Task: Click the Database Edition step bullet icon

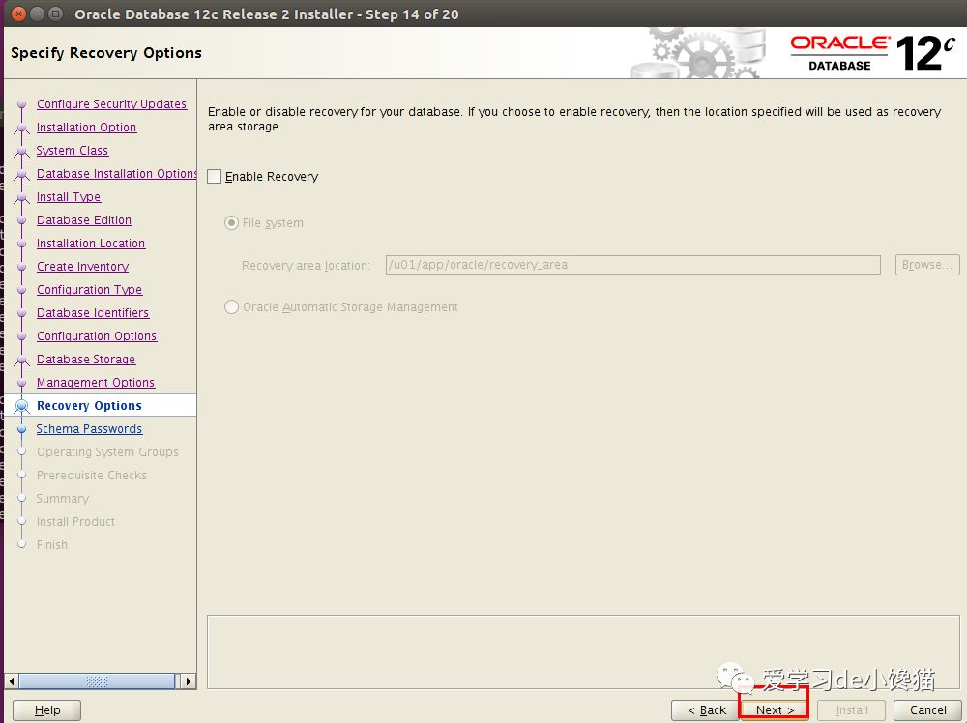Action: click(x=22, y=220)
